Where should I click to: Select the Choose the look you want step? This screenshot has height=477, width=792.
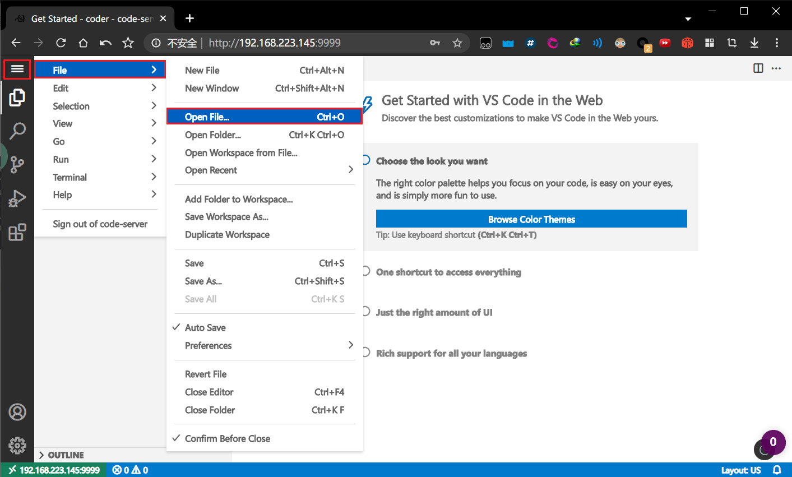[x=432, y=161]
